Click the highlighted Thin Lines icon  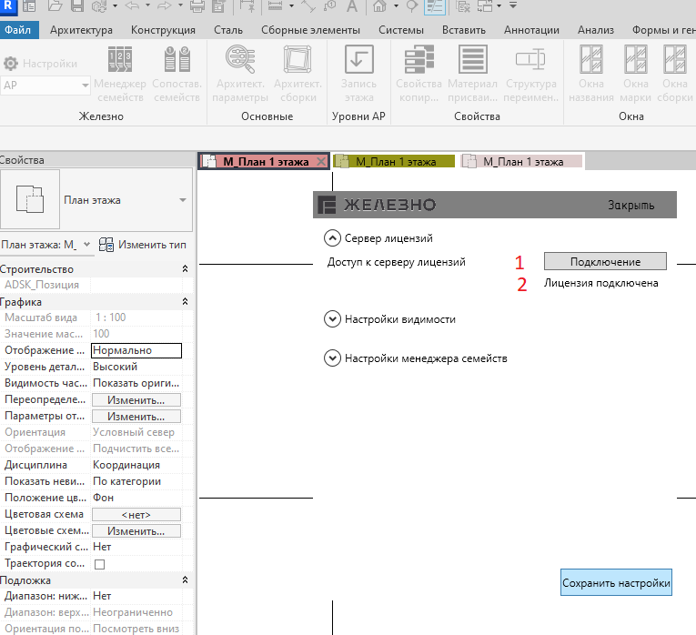435,5
